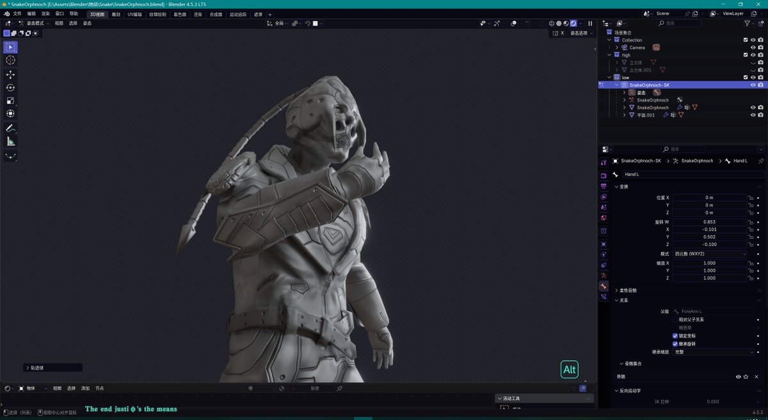
Task: Click the 缩放 X value field
Action: tap(709, 262)
